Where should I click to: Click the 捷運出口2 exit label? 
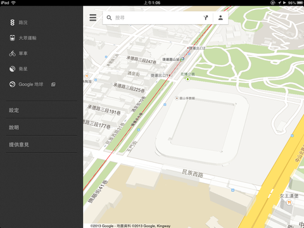click(x=197, y=48)
